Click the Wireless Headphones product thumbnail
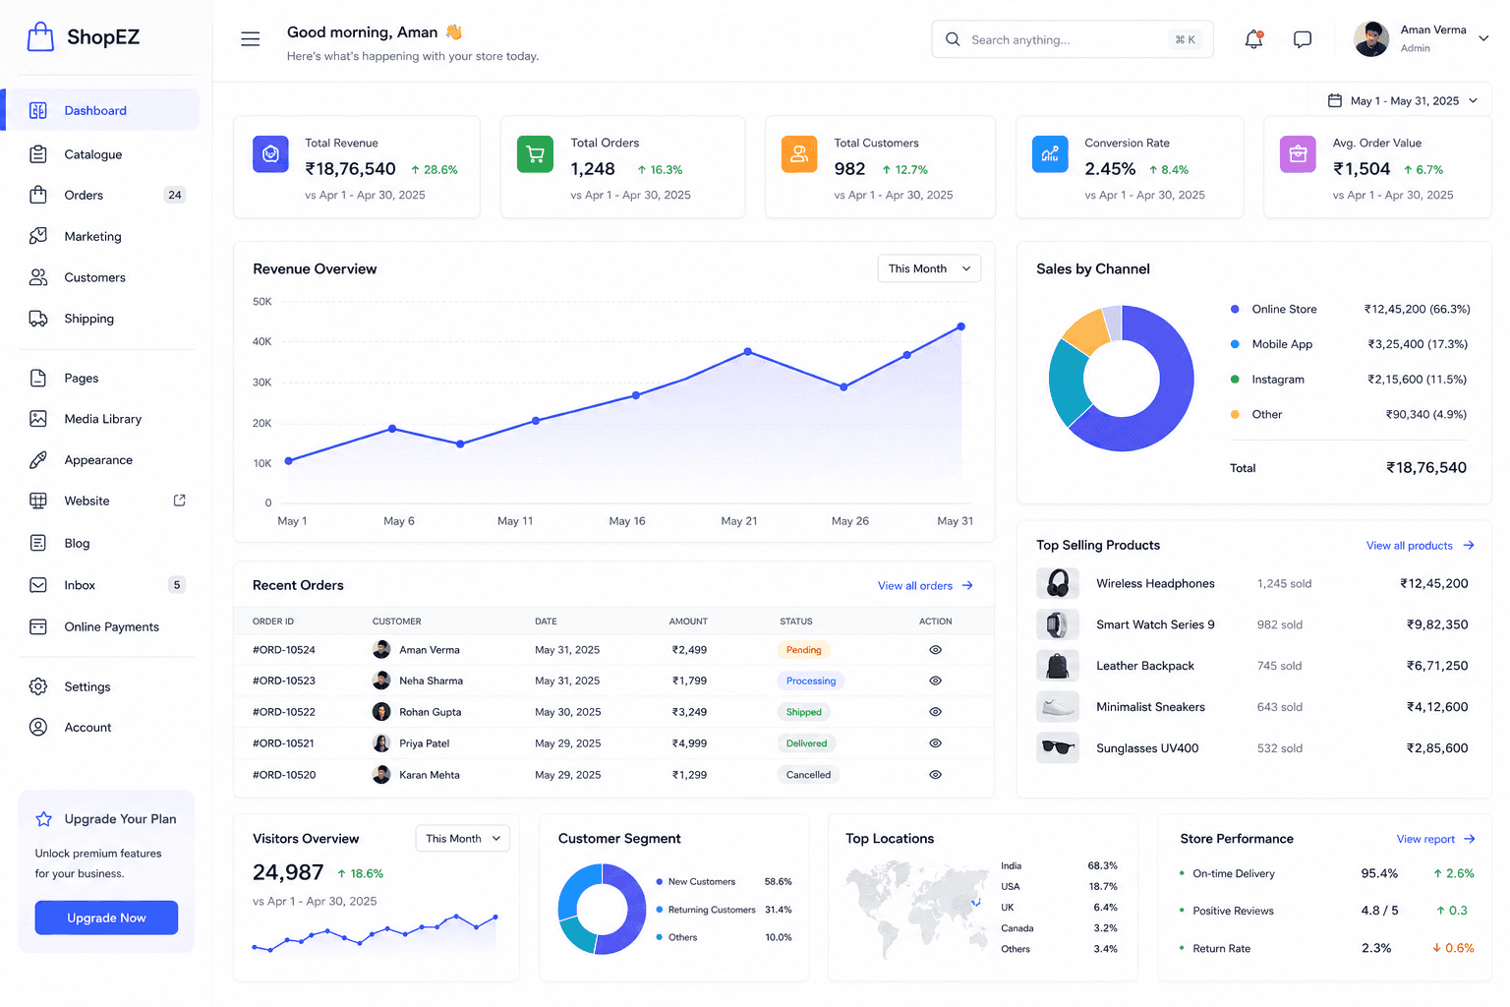 (x=1058, y=583)
